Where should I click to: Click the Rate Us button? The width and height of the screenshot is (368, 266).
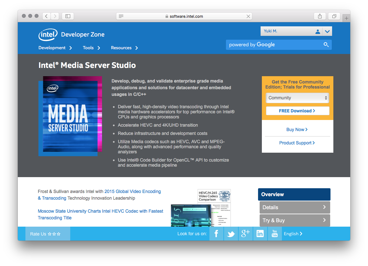[48, 234]
